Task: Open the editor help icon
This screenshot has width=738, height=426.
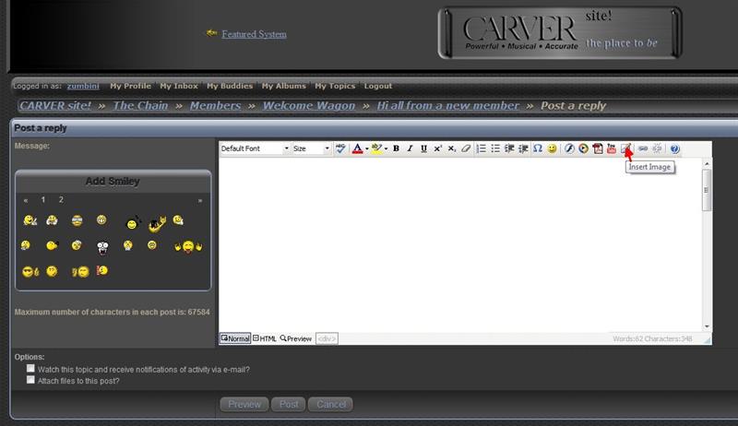Action: pyautogui.click(x=674, y=148)
